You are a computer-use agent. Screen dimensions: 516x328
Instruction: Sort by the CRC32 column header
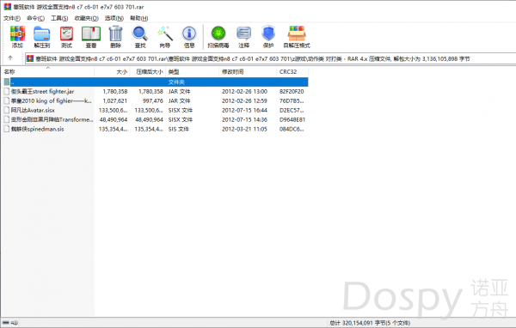coord(292,71)
